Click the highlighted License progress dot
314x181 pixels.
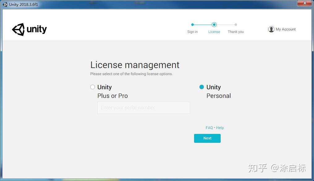[x=214, y=25]
